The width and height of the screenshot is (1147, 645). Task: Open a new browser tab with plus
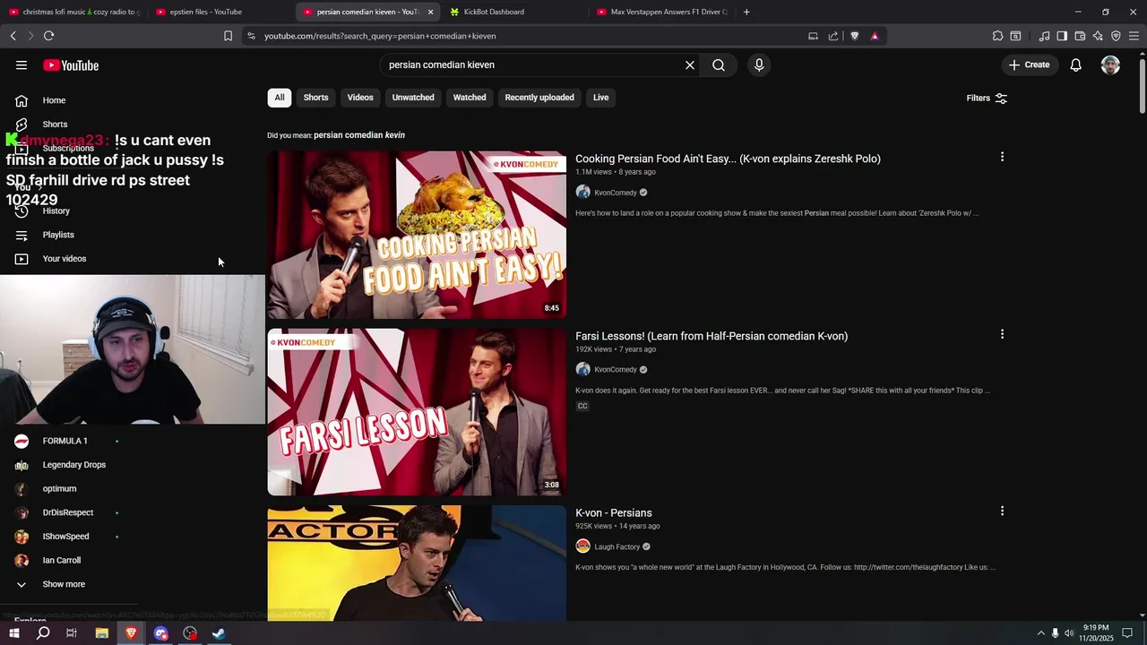(746, 12)
